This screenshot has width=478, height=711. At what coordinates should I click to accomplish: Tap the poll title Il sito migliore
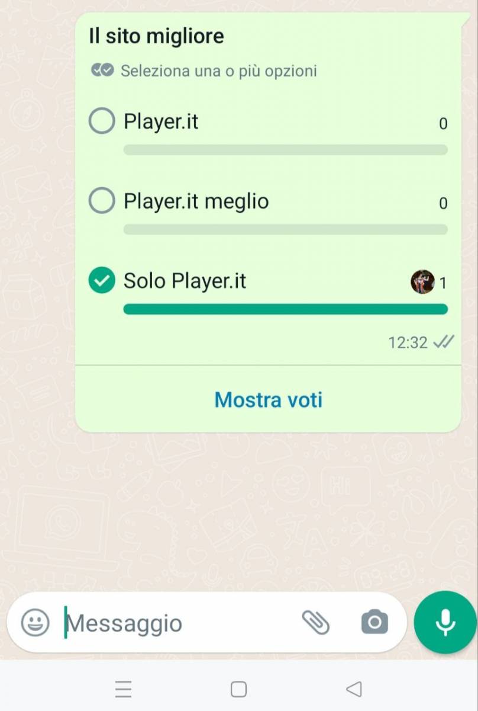(156, 37)
